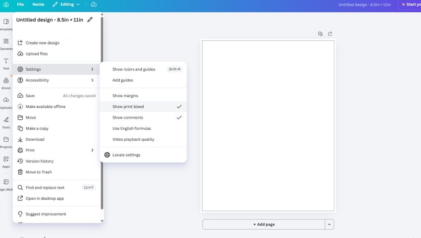The width and height of the screenshot is (421, 238).
Task: Click the file menu scrollbar thumb
Action: click(x=102, y=112)
